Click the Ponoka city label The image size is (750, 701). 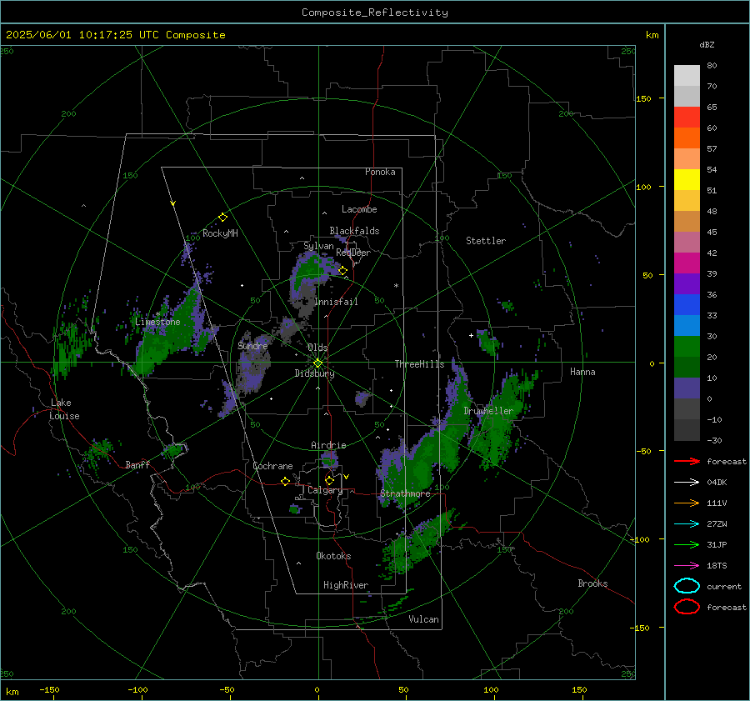click(x=380, y=172)
